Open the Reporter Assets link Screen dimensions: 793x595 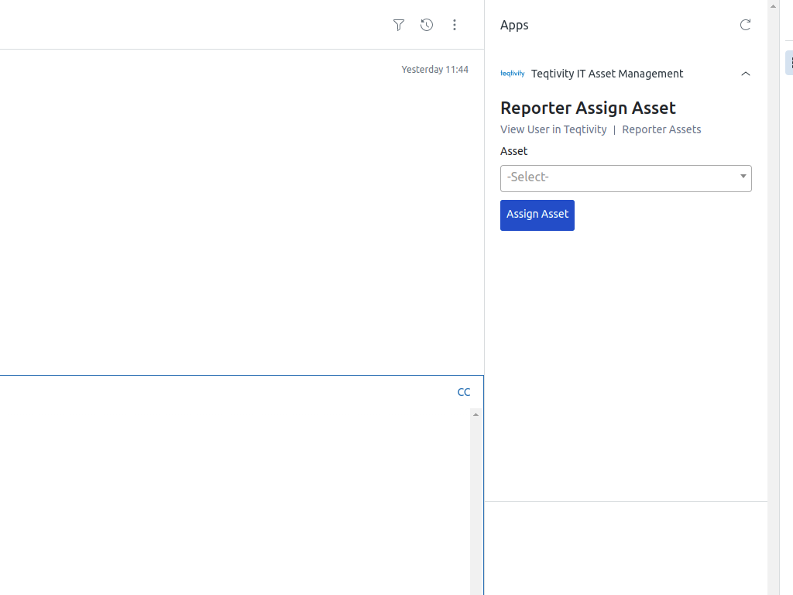pos(661,129)
